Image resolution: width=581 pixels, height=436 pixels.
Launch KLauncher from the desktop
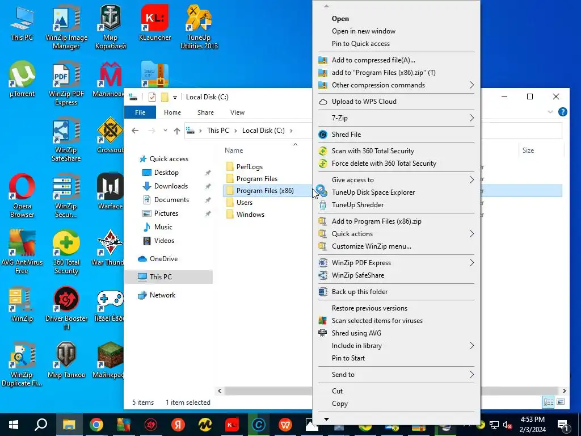[x=155, y=23]
